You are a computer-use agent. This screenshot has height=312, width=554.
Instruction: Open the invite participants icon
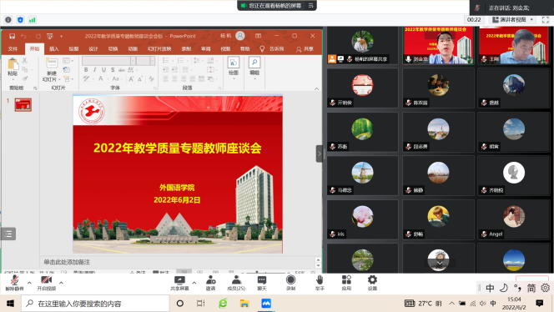click(x=210, y=283)
